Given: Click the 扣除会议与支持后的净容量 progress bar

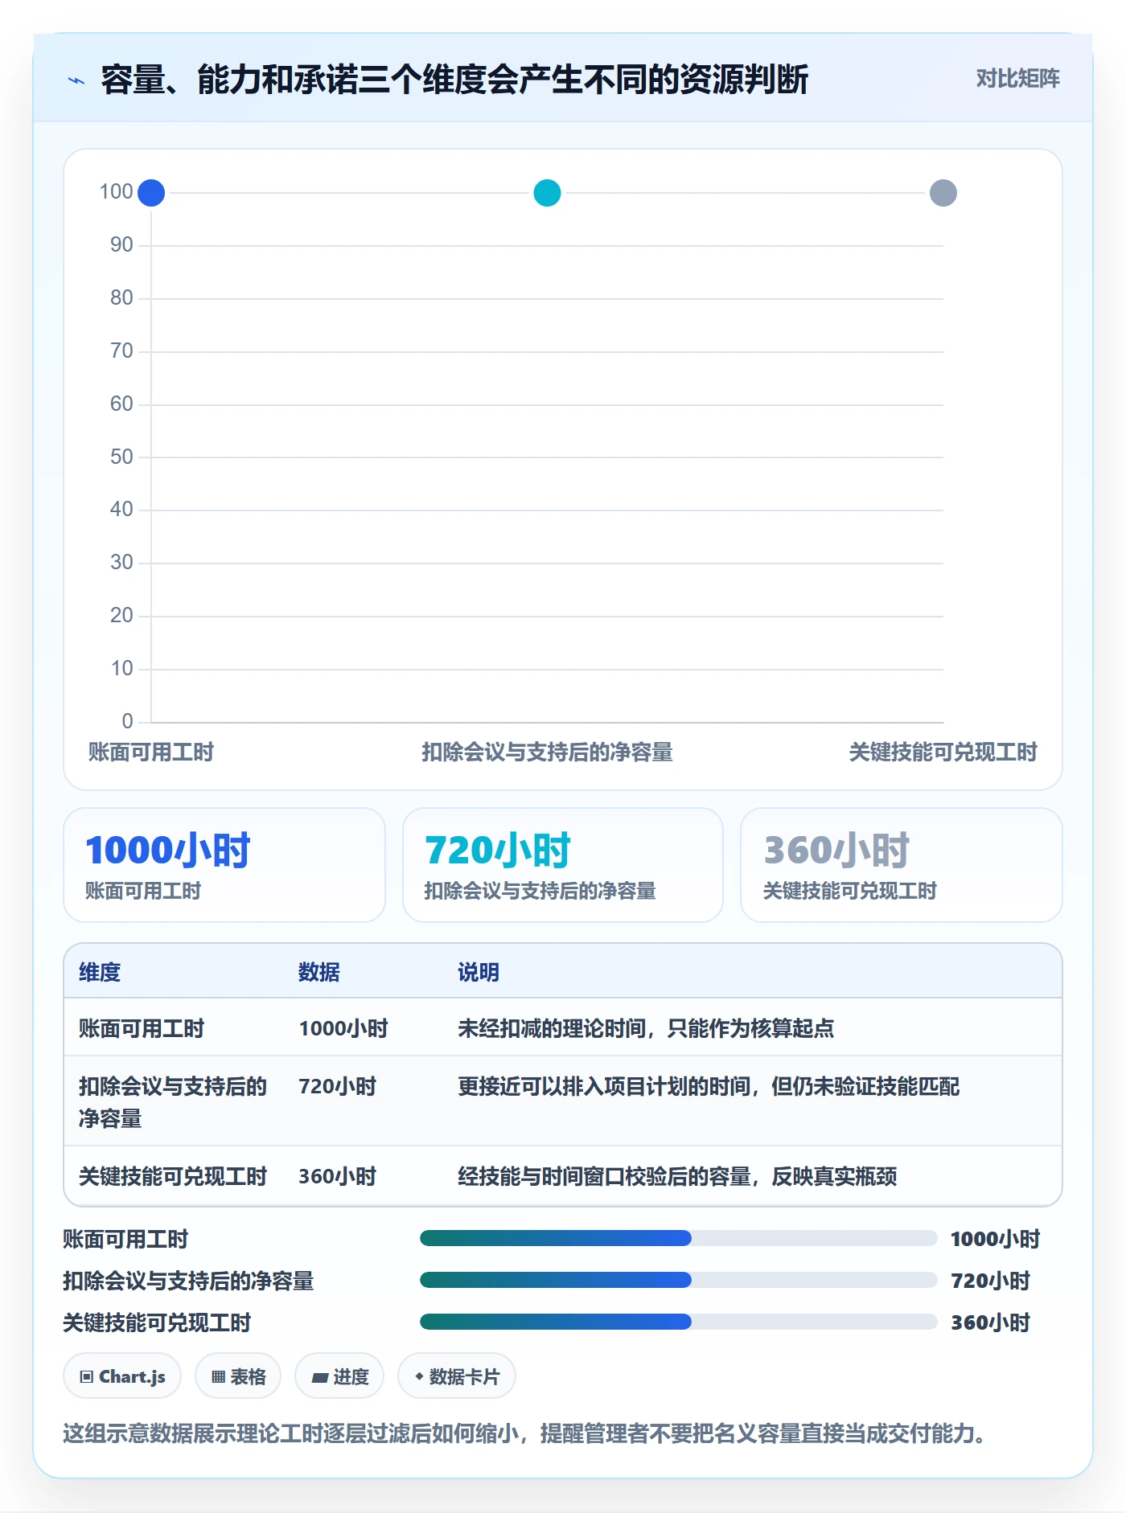Looking at the screenshot, I should pyautogui.click(x=678, y=1280).
